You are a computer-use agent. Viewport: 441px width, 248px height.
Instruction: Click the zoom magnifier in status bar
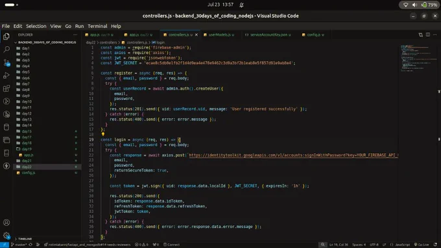pos(322,245)
